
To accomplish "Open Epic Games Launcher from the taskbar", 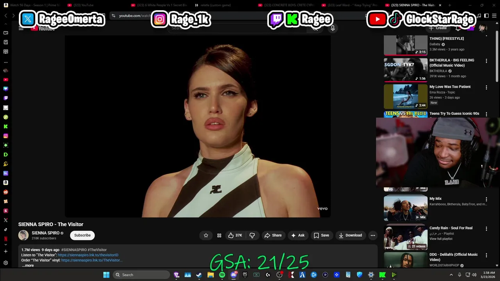I will [x=245, y=275].
